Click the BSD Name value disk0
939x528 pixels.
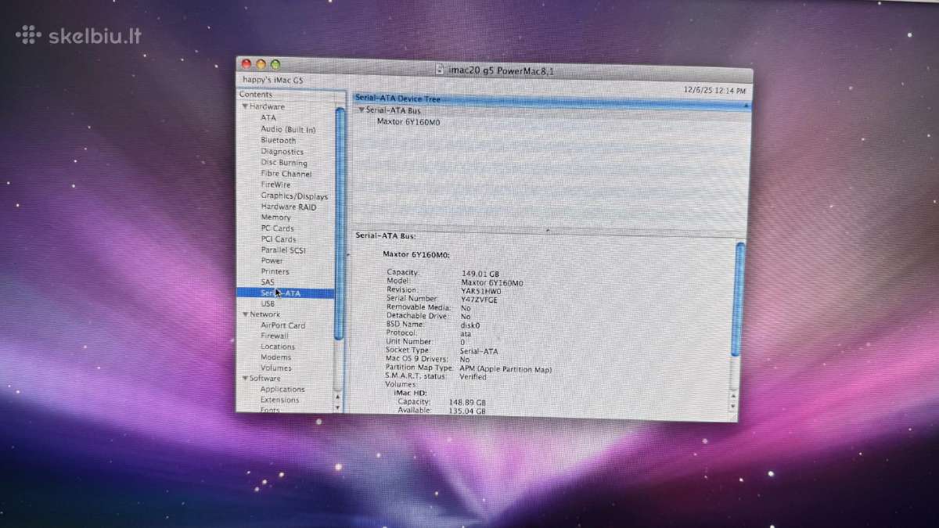[470, 325]
